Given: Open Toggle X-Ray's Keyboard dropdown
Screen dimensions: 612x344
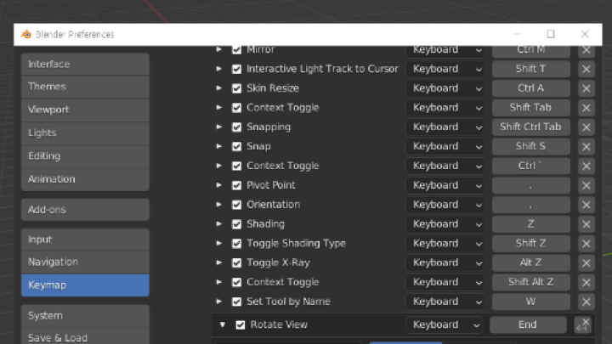Looking at the screenshot, I should [445, 262].
